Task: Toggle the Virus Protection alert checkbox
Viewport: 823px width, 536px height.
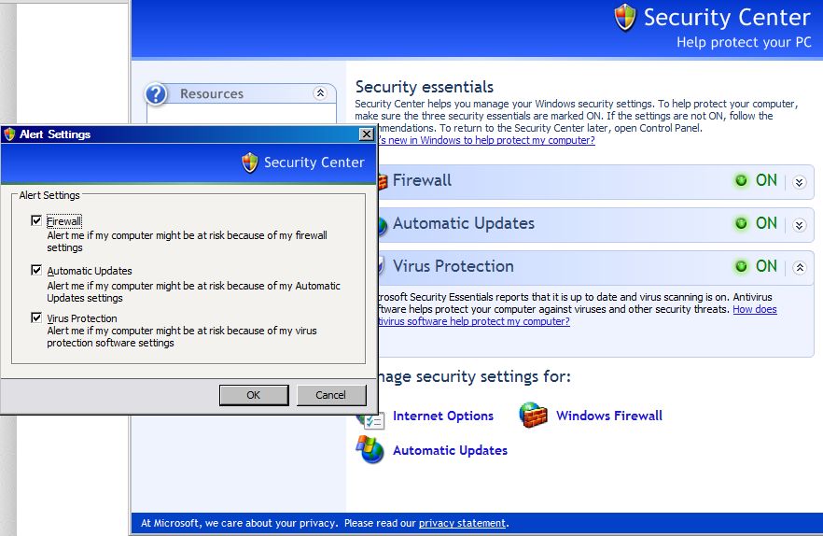Action: pos(36,317)
